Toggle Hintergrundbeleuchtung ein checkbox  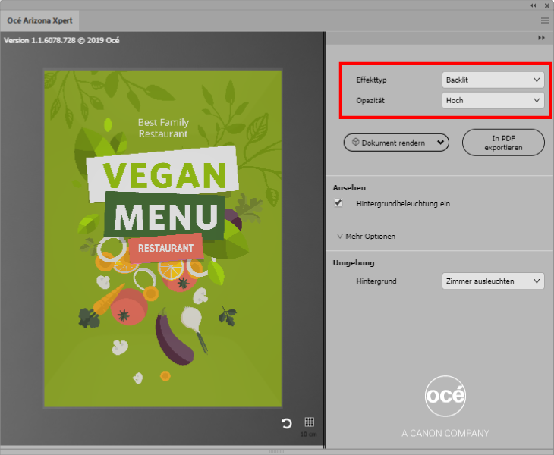click(338, 203)
